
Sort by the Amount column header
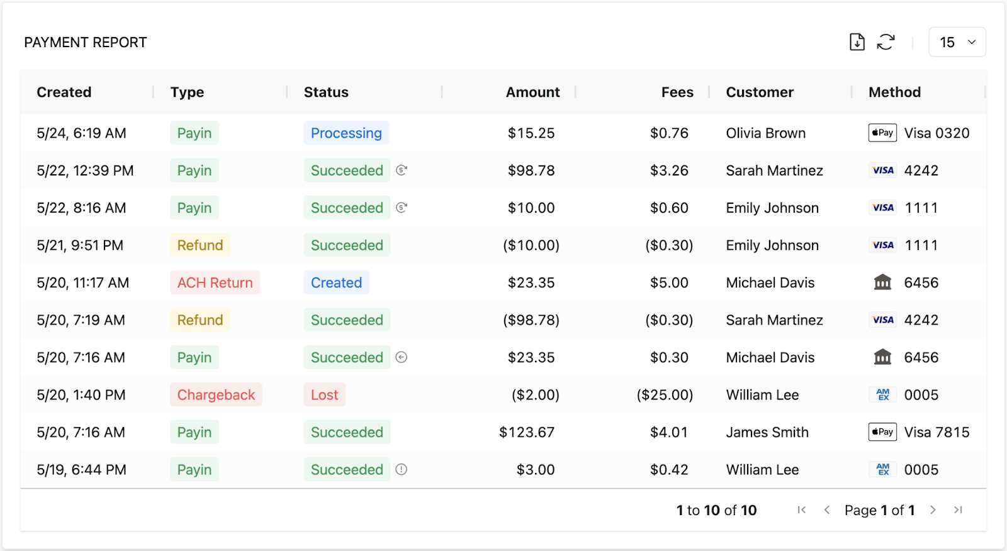(x=532, y=92)
